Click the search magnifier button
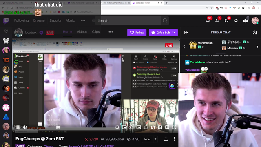Screen dimensions: 261x147 pos(165,21)
